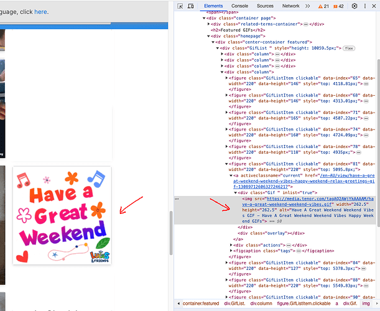Image resolution: width=380 pixels, height=311 pixels.
Task: Click the 'here' language link
Action: [x=40, y=12]
